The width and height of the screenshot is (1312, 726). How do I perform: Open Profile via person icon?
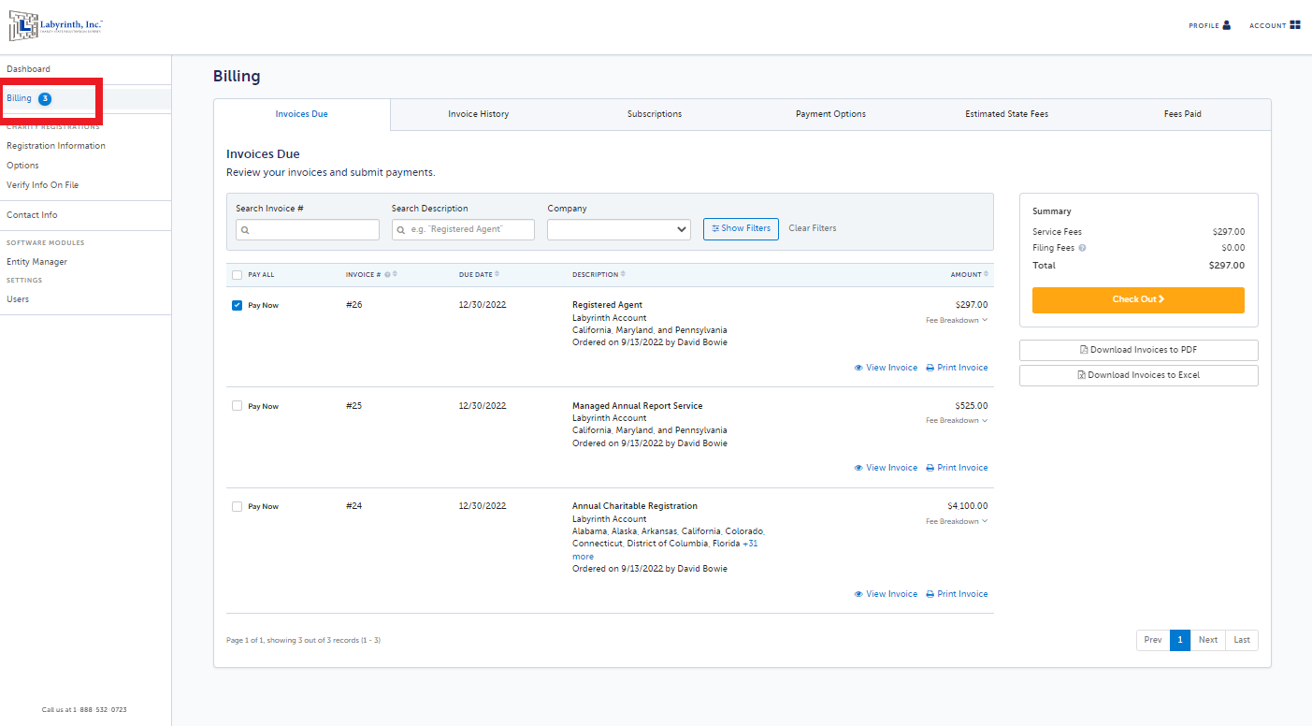click(1226, 25)
